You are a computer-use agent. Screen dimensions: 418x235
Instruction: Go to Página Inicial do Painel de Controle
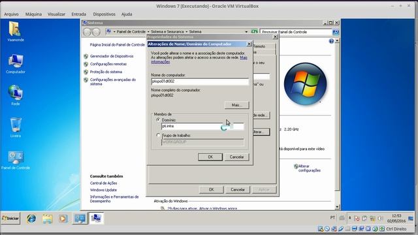[118, 45]
